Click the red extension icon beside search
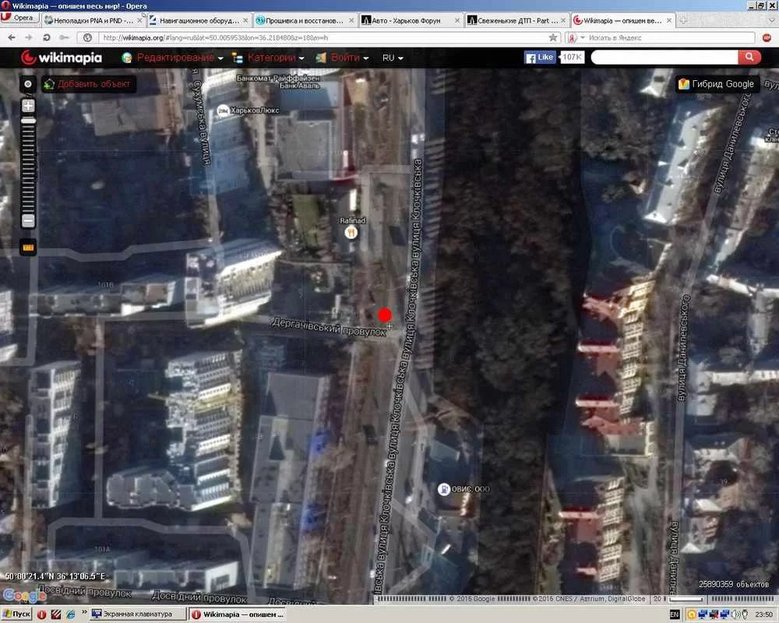This screenshot has width=779, height=623. (767, 37)
